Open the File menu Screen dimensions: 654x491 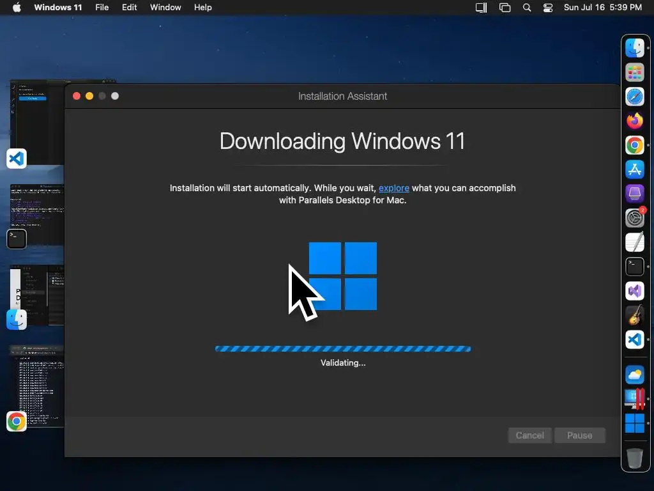102,8
